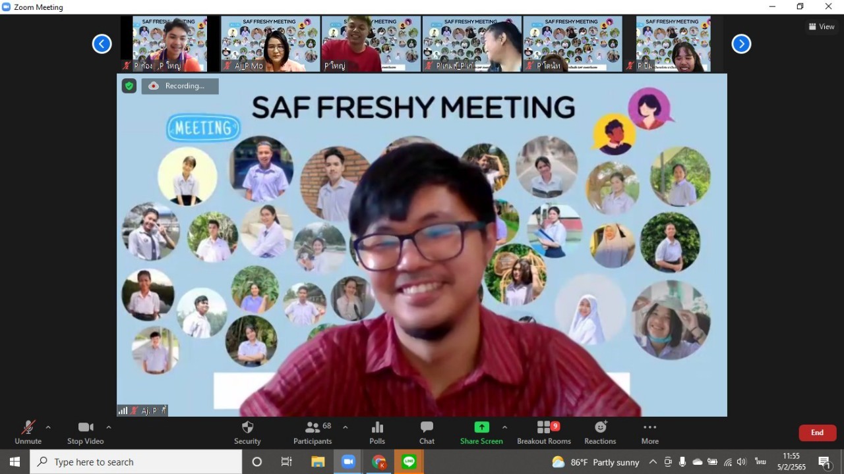844x474 pixels.
Task: Click the Recording indicator
Action: 179,86
